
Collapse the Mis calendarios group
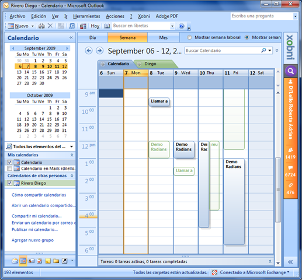[x=72, y=155]
